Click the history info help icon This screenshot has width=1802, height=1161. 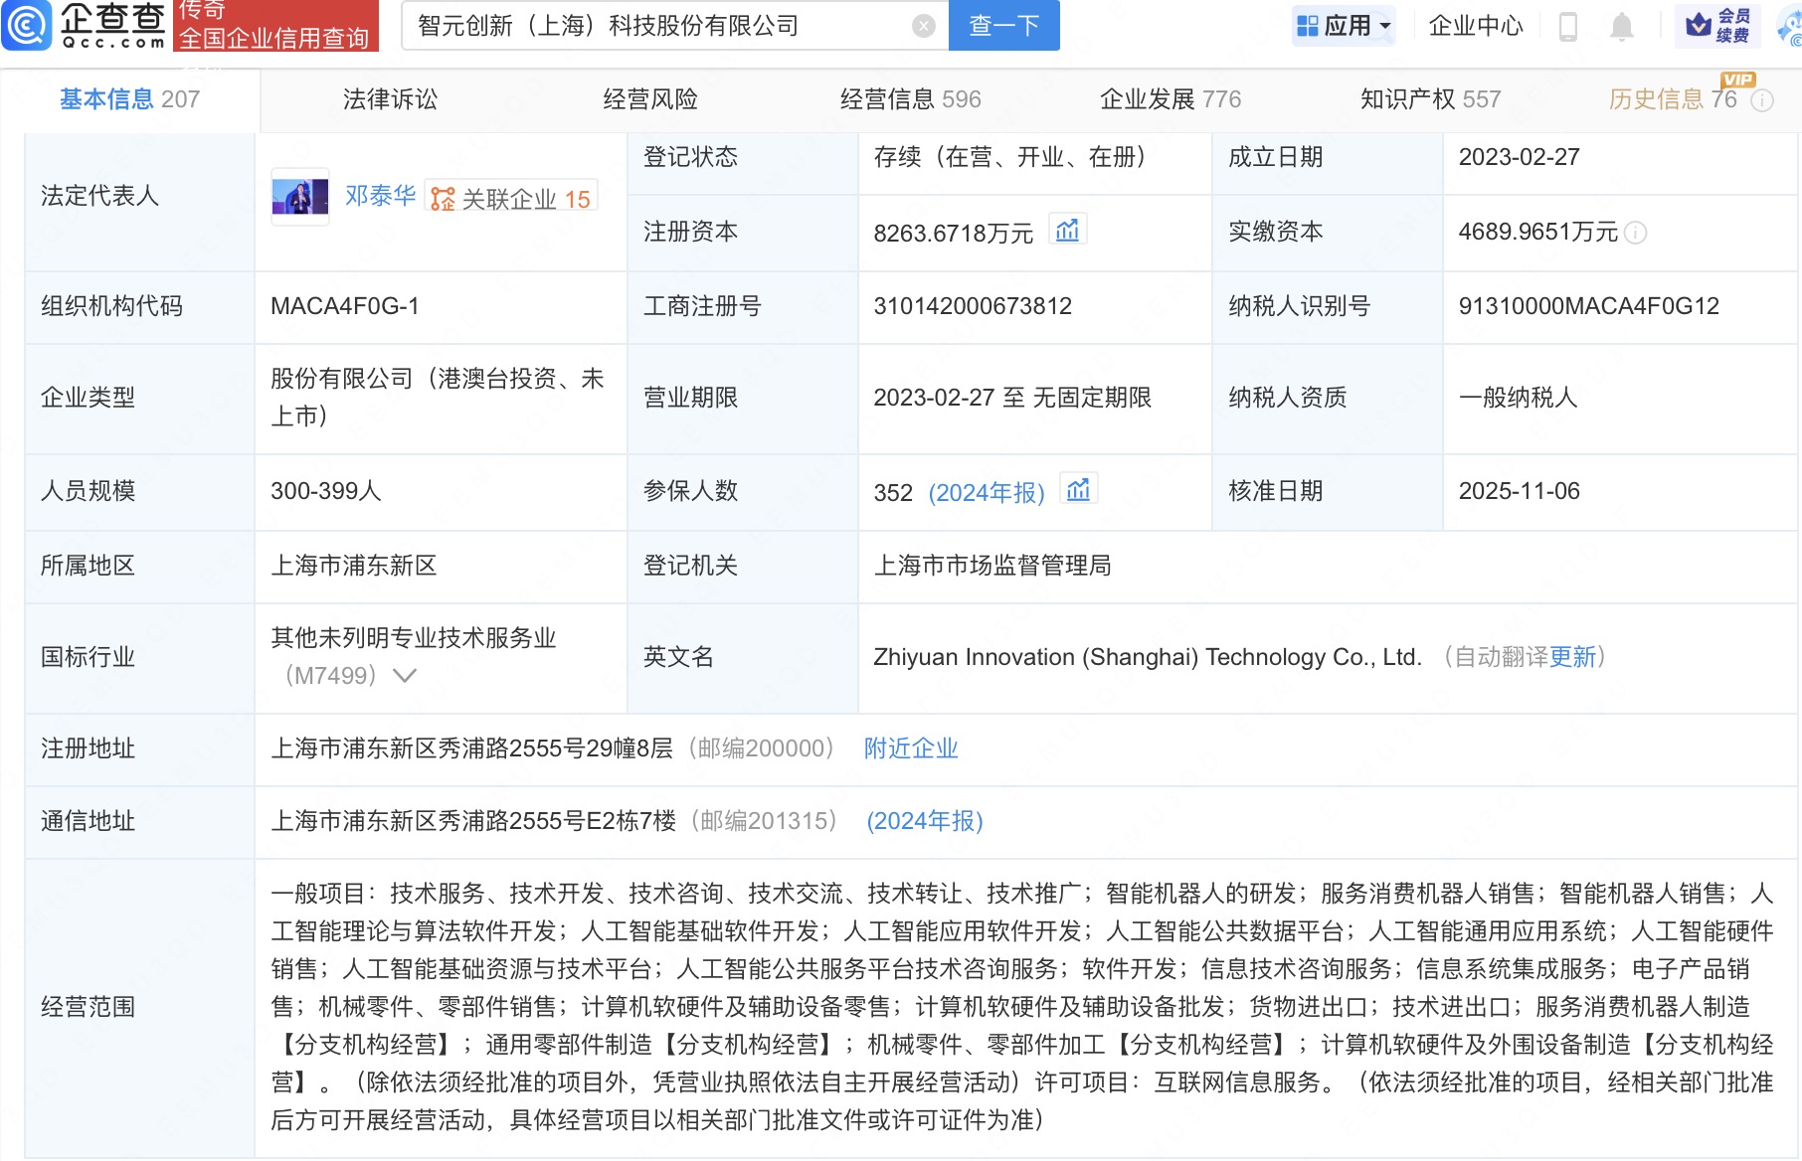tap(1762, 100)
